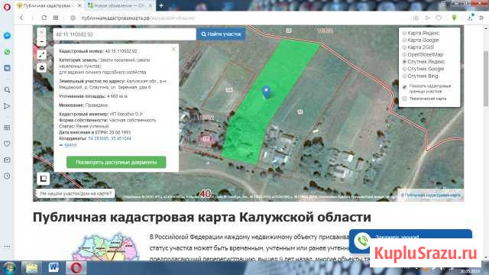
Task: Open the downloads icon in the Opera toolbar
Action: (x=470, y=18)
